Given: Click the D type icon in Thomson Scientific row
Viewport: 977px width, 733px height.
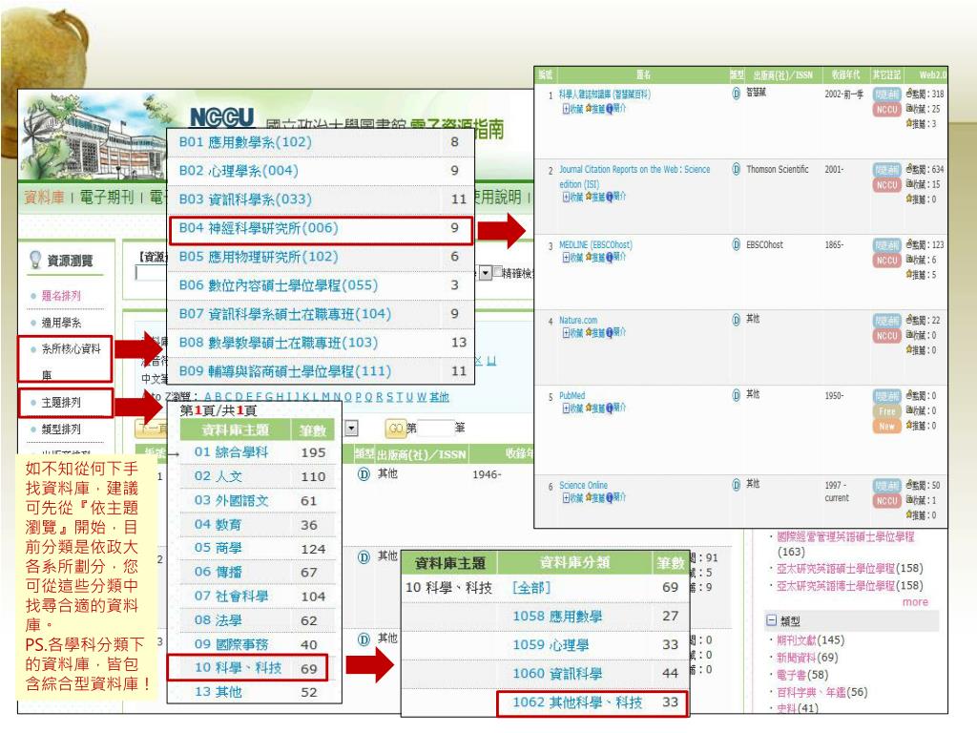Looking at the screenshot, I should 736,169.
